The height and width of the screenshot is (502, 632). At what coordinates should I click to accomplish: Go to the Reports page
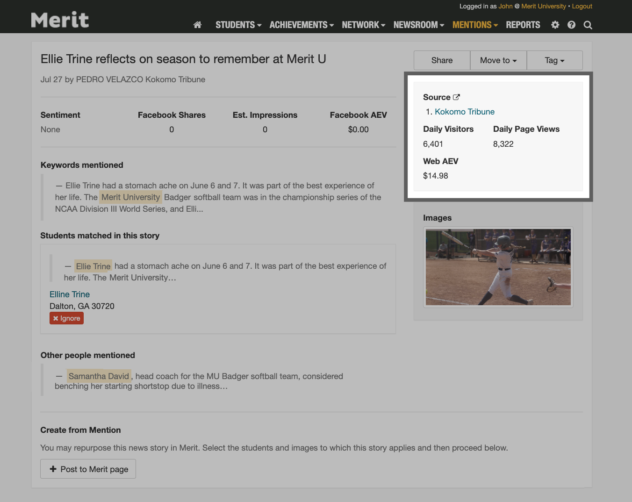pos(523,25)
